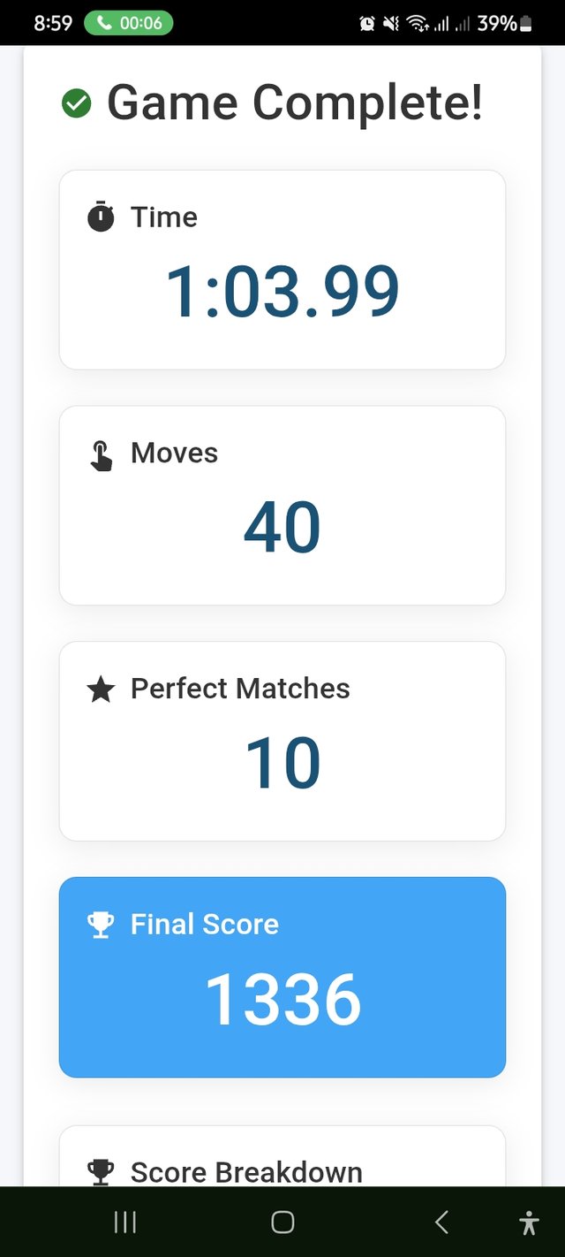The image size is (565, 1257).
Task: Tap the finger-tap icon beside Moves
Action: (x=102, y=454)
